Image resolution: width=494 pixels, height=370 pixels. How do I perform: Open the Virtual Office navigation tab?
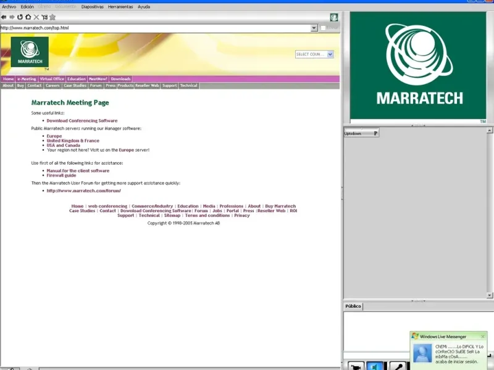(52, 79)
